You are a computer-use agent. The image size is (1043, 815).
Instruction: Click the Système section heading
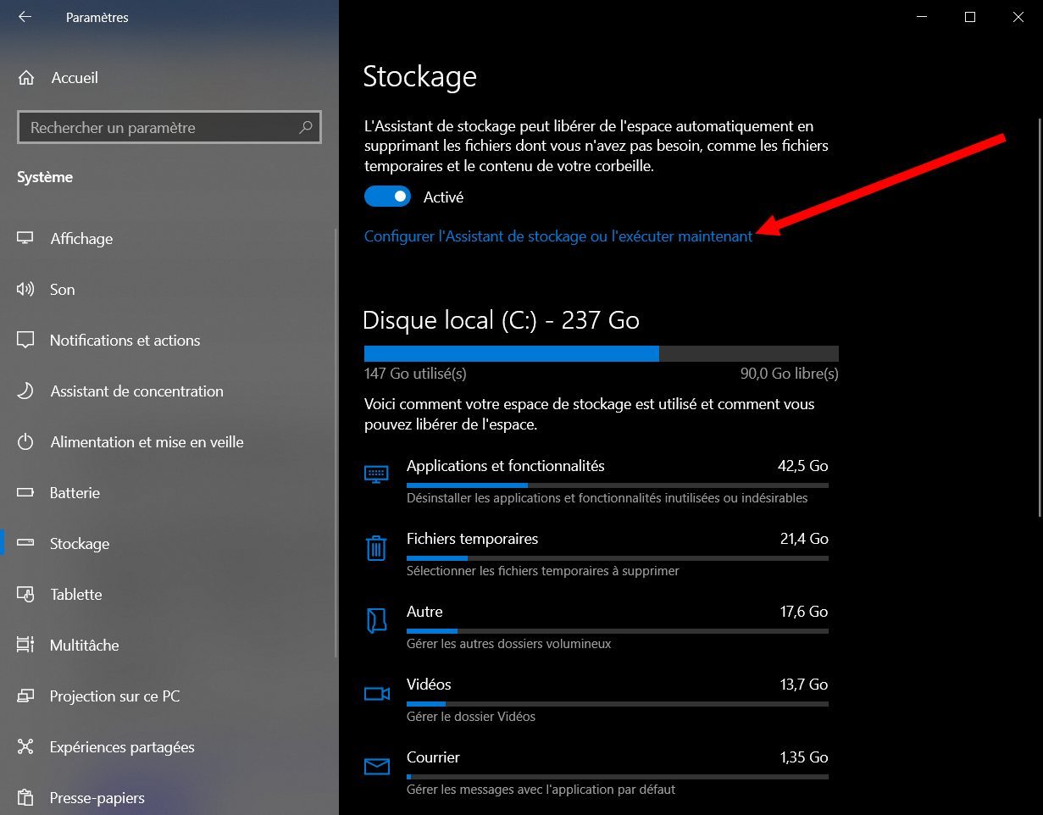coord(45,177)
